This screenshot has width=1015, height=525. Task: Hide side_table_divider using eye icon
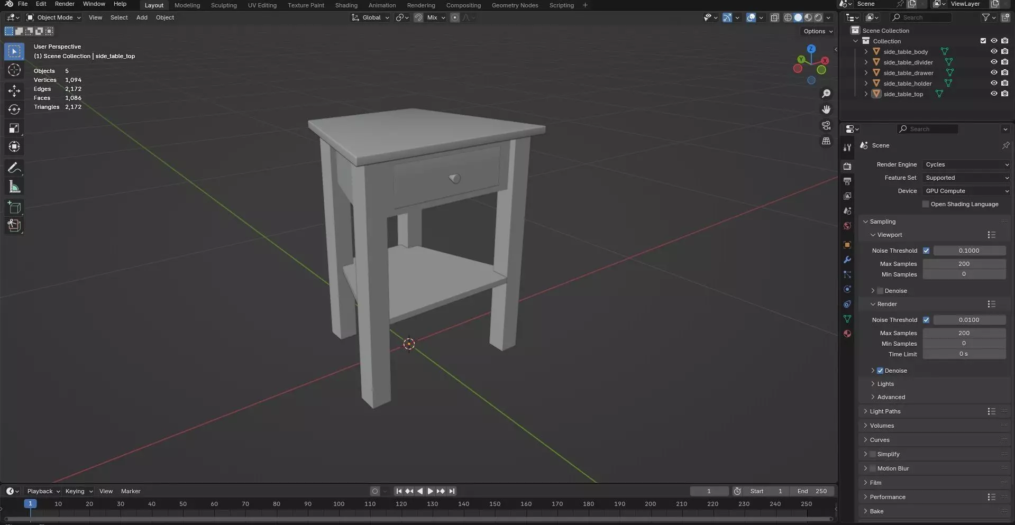click(994, 62)
